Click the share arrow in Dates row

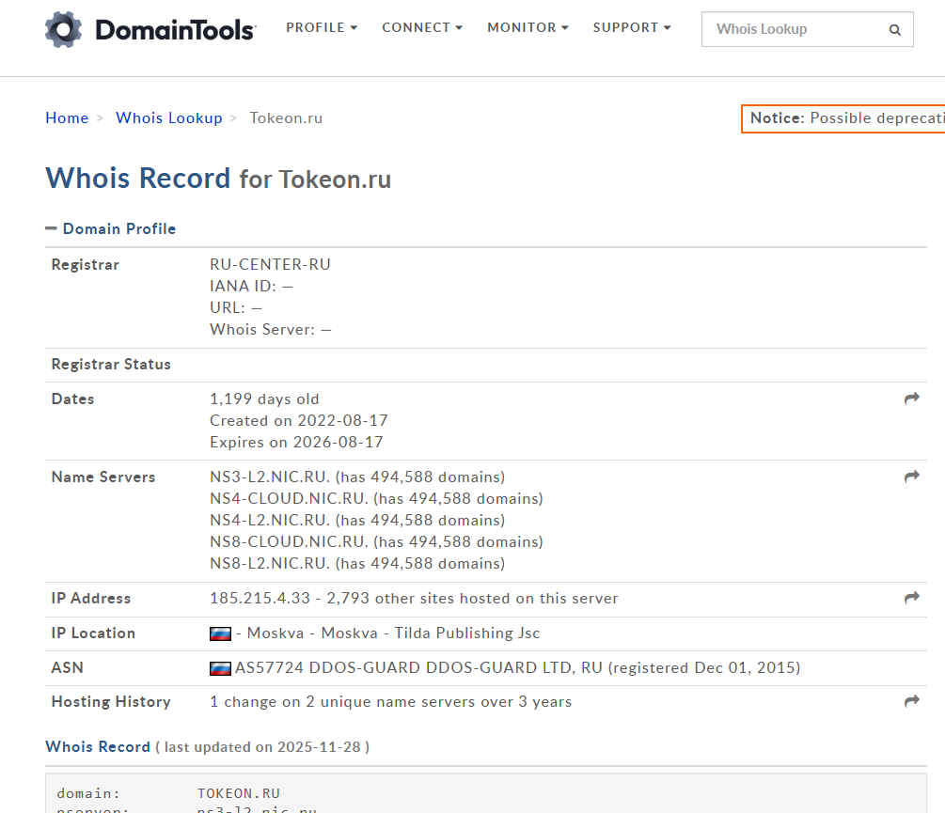coord(911,399)
